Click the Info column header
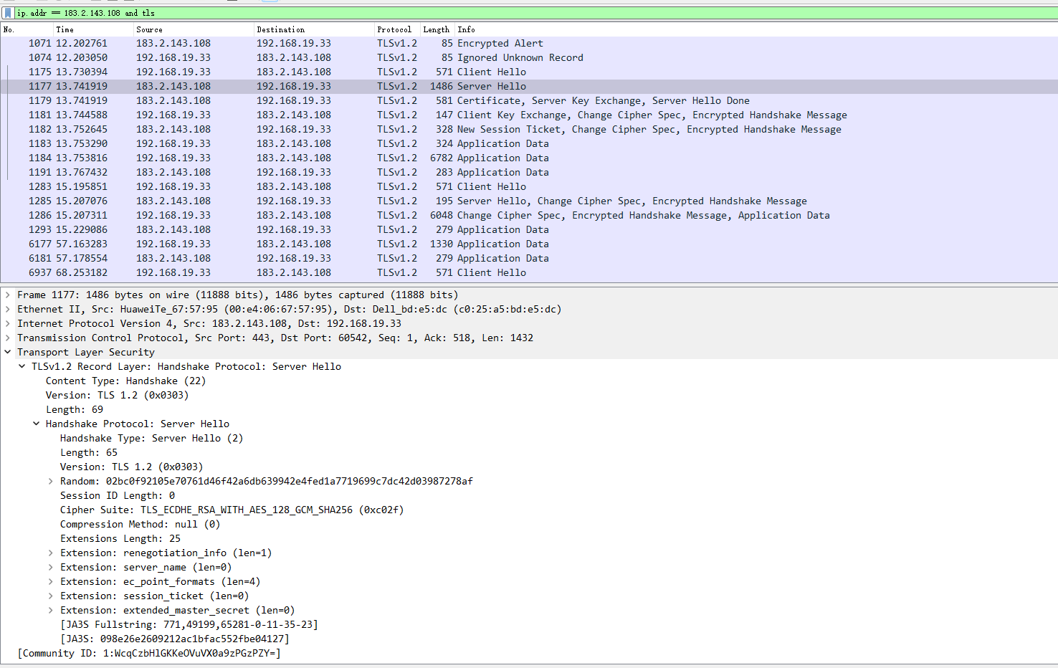1058x668 pixels. click(756, 29)
